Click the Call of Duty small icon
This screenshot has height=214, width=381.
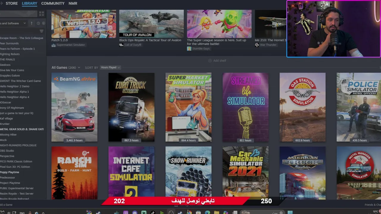121,45
